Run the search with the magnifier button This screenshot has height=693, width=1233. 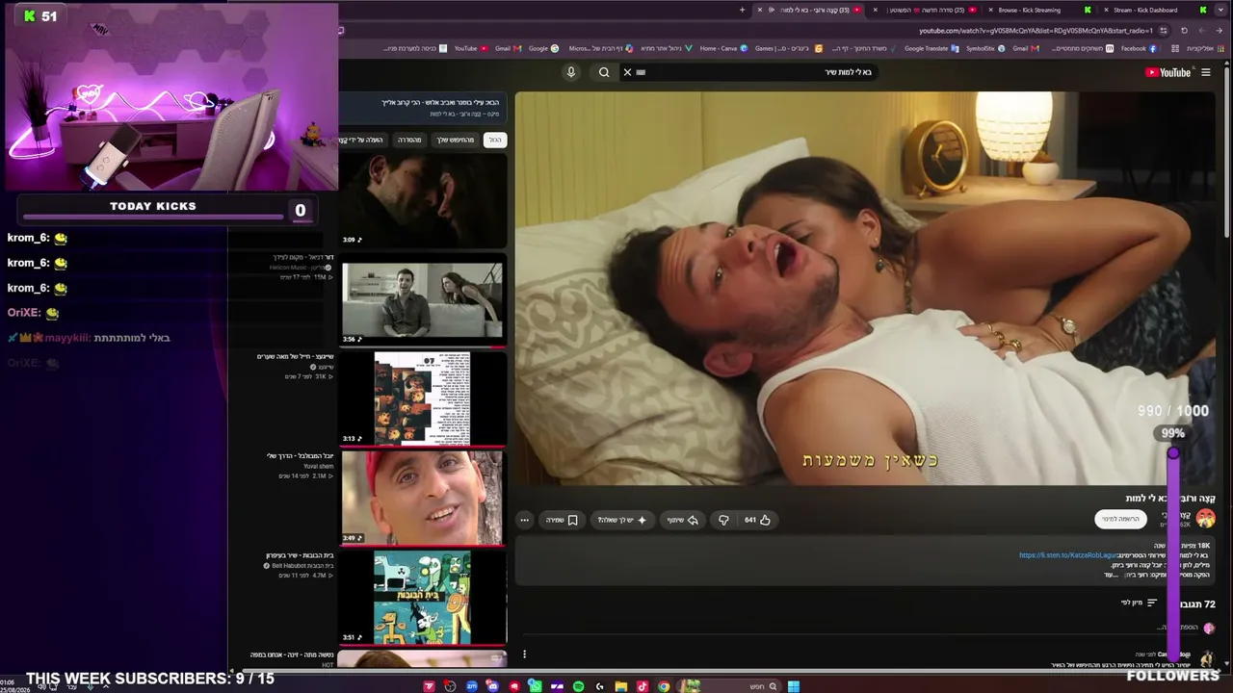point(604,72)
